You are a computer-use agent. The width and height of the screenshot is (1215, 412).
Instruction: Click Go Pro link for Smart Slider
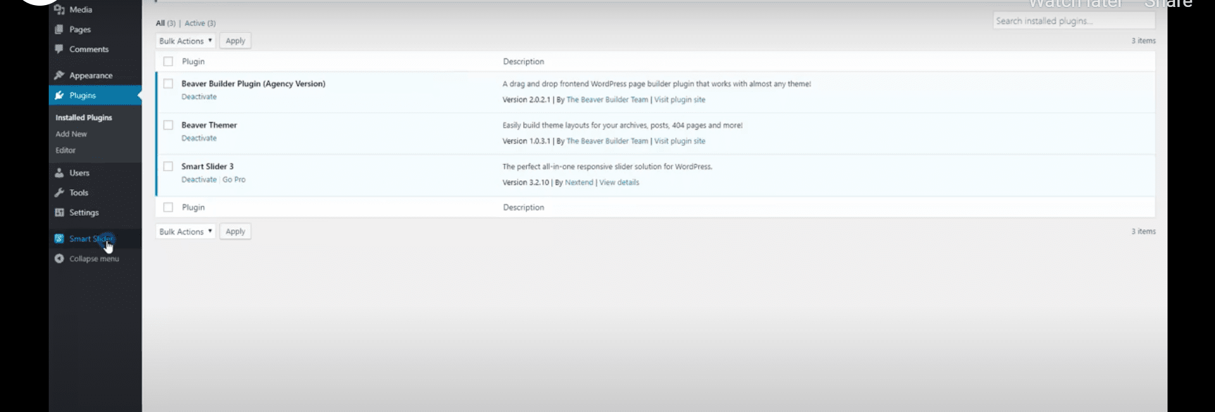[x=234, y=180]
